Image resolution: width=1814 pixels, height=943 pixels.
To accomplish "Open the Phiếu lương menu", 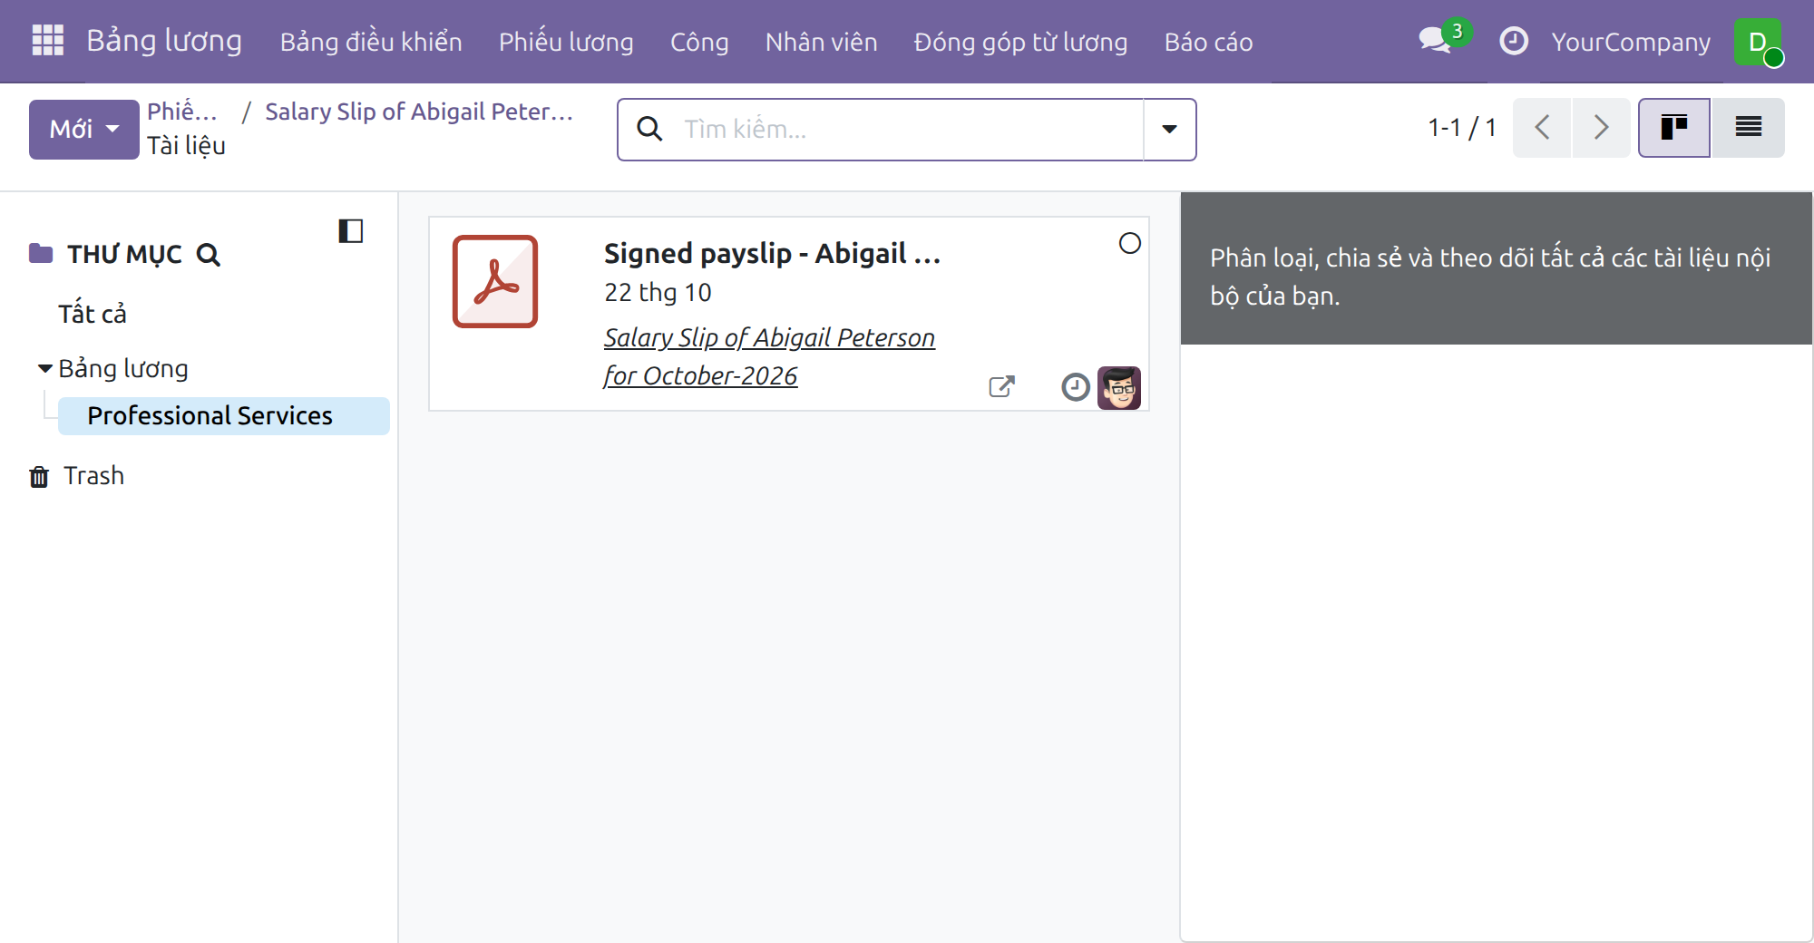I will click(566, 42).
